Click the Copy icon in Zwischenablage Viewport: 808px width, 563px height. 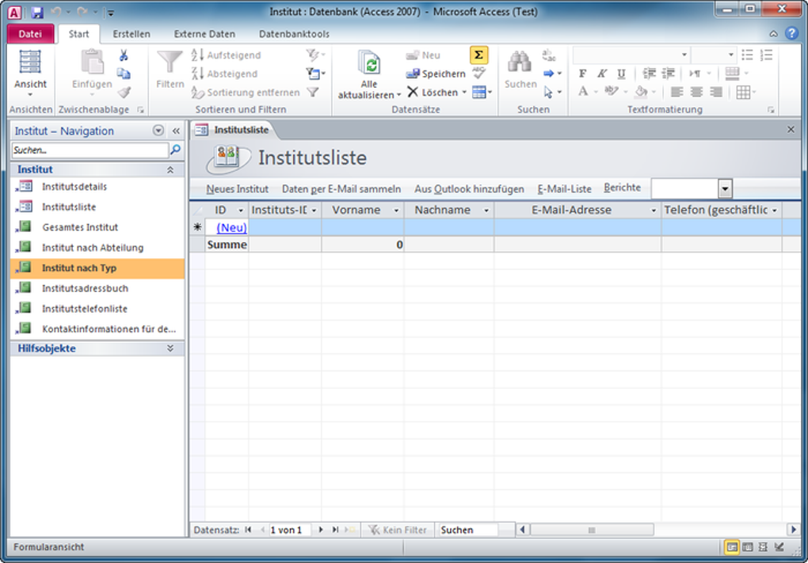(x=124, y=74)
